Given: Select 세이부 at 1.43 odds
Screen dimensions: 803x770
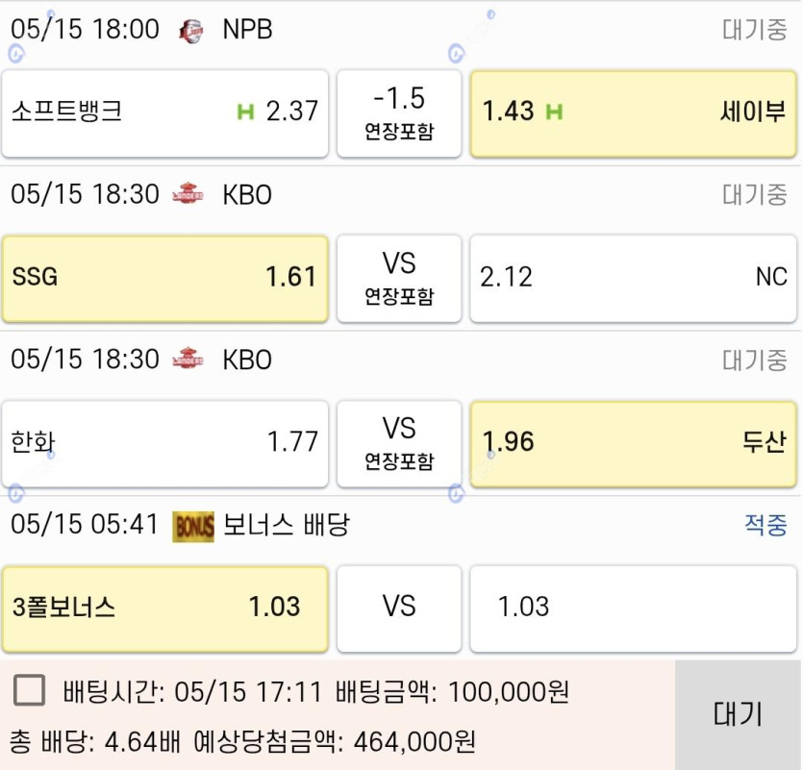Looking at the screenshot, I should click(633, 113).
